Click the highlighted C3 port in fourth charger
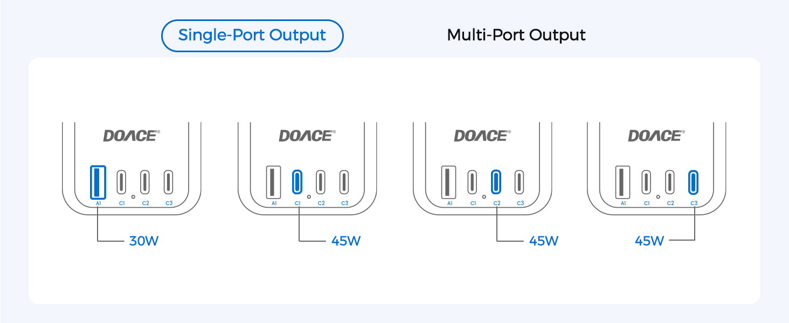The image size is (789, 323). click(x=694, y=182)
